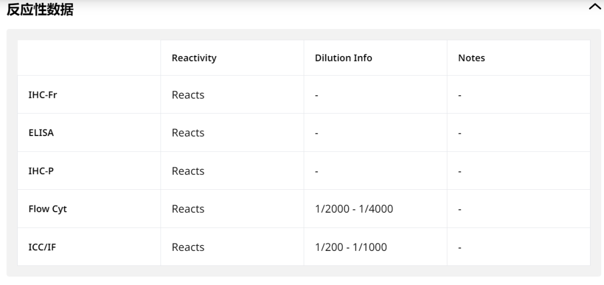Click the 1/2000 - 1/4000 dilution value
The width and height of the screenshot is (604, 285).
tap(354, 209)
